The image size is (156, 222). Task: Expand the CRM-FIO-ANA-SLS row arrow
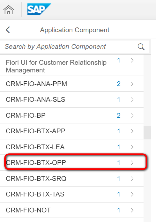pos(132,100)
